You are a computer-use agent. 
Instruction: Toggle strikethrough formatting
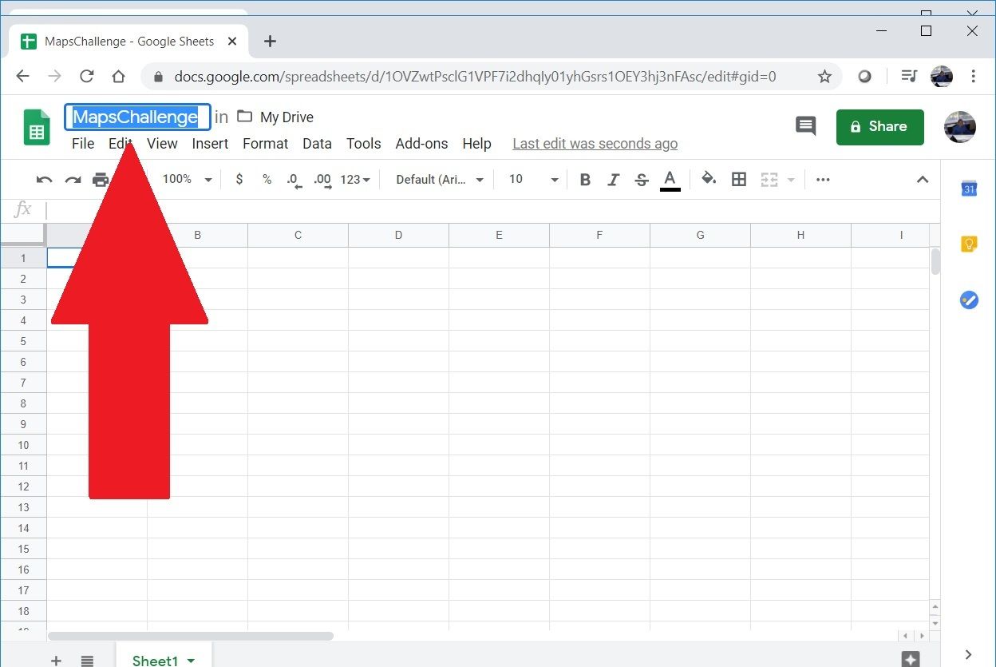pos(641,179)
